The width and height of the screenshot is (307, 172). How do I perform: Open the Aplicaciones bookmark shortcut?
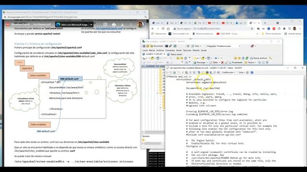coord(159,34)
